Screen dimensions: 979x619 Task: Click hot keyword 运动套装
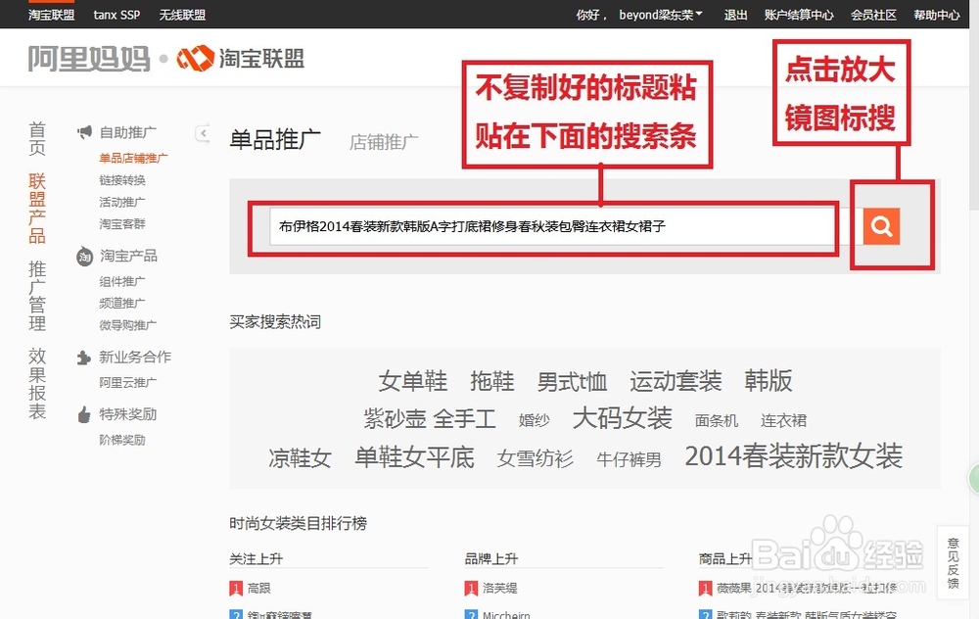pyautogui.click(x=676, y=381)
